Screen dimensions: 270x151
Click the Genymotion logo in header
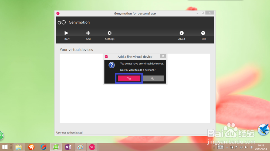[x=62, y=22]
